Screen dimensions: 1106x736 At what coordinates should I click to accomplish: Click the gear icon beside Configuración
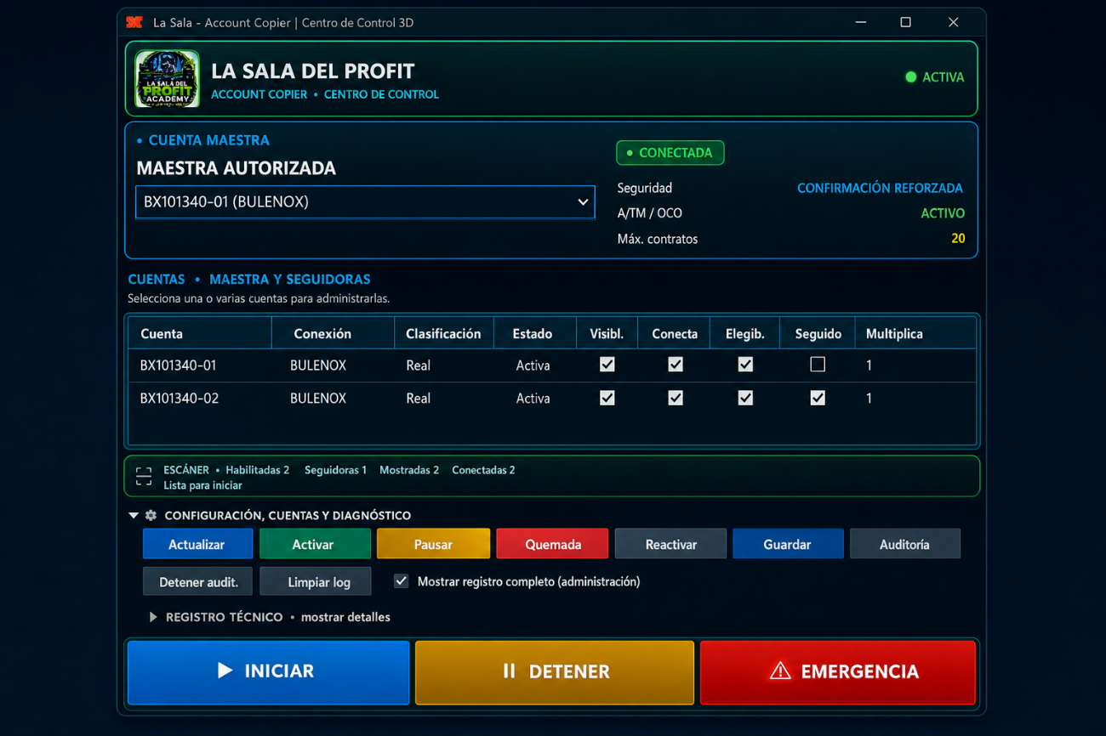(x=151, y=516)
